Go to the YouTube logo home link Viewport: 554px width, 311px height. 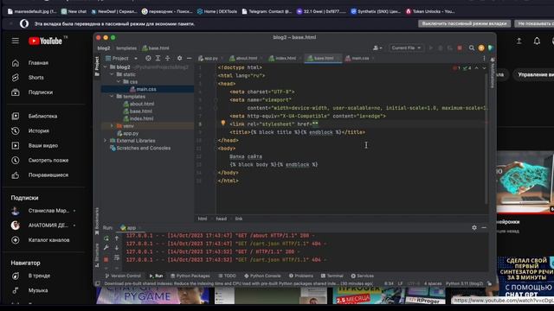coord(45,41)
